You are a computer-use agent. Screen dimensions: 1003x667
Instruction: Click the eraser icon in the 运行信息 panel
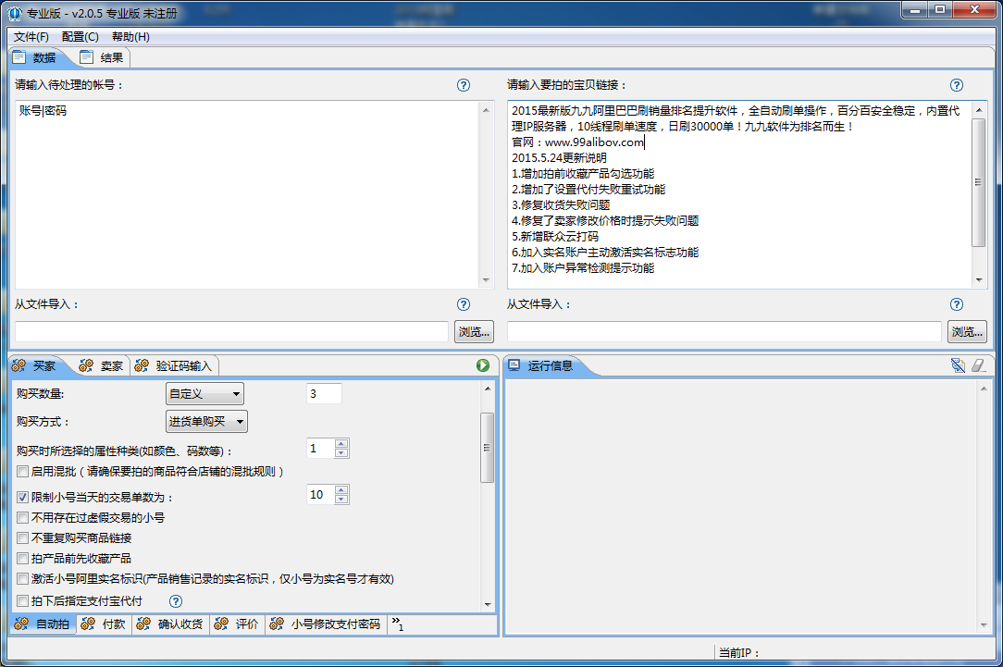click(979, 365)
